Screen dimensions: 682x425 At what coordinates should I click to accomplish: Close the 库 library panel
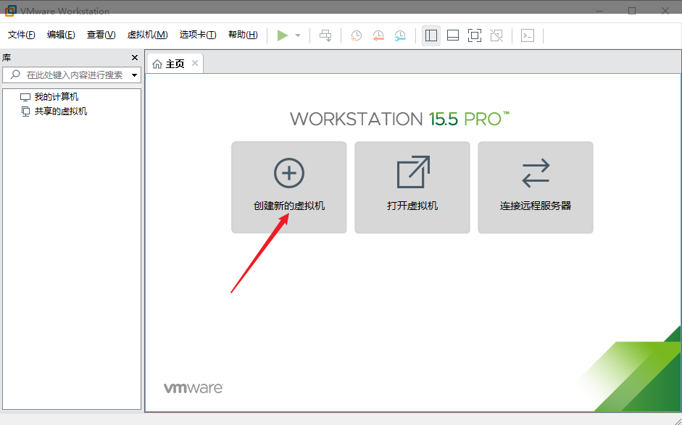[135, 57]
